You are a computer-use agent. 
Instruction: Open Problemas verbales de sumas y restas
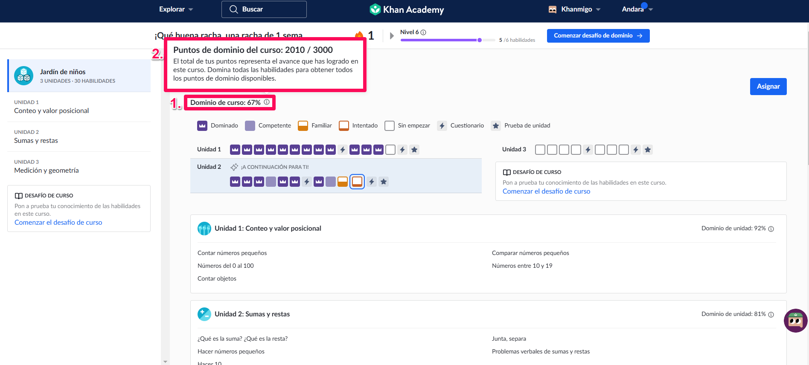tap(541, 352)
